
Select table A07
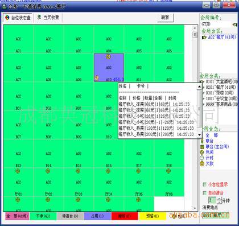[x=18, y=68]
